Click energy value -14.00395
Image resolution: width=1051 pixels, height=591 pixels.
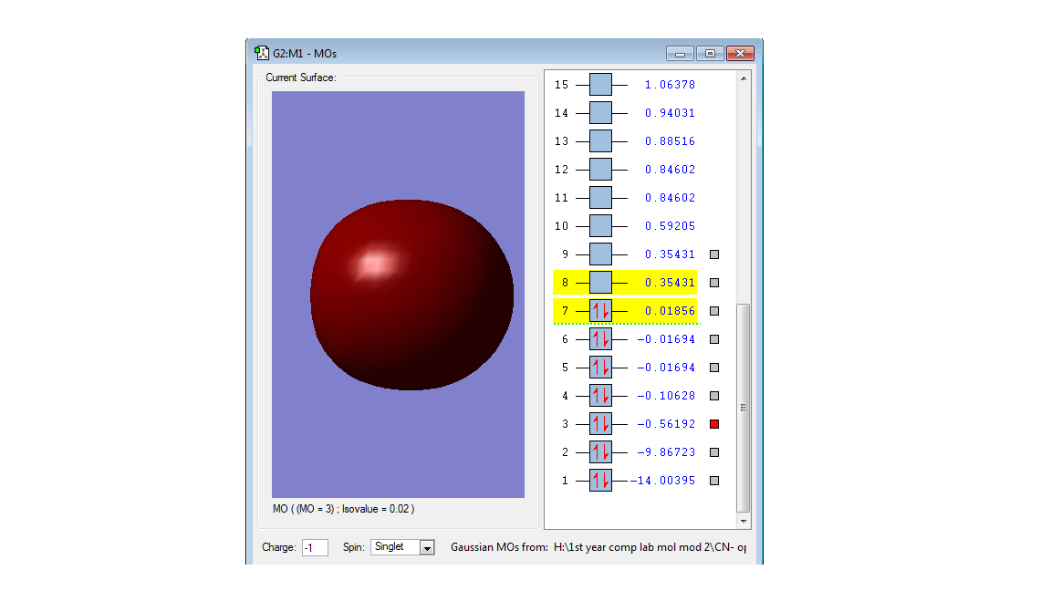point(662,480)
